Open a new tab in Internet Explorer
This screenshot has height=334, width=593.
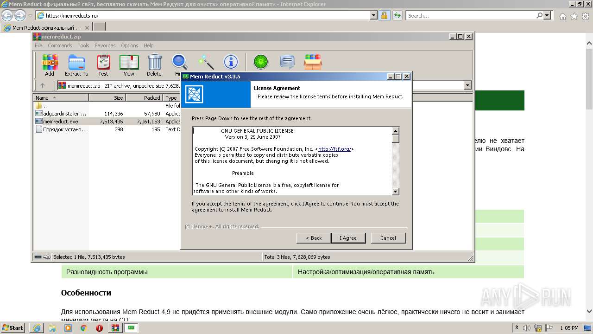tap(99, 27)
